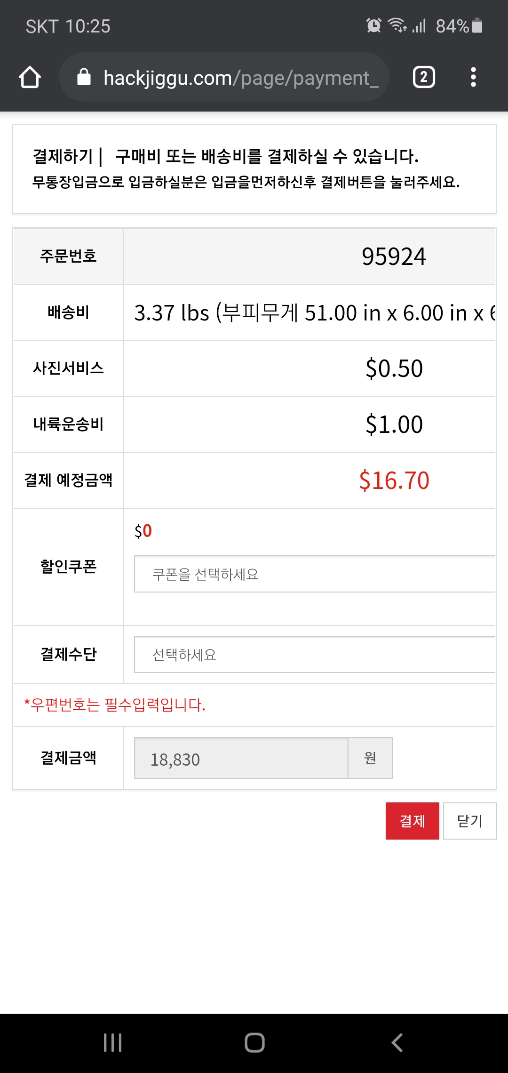This screenshot has width=508, height=1073.
Task: Tap the Android back arrow
Action: 397,1042
